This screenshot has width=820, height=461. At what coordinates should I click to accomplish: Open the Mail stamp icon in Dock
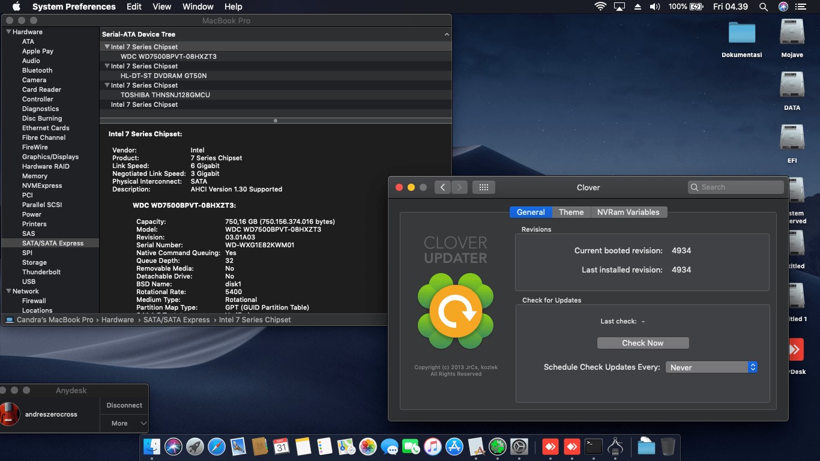point(238,447)
